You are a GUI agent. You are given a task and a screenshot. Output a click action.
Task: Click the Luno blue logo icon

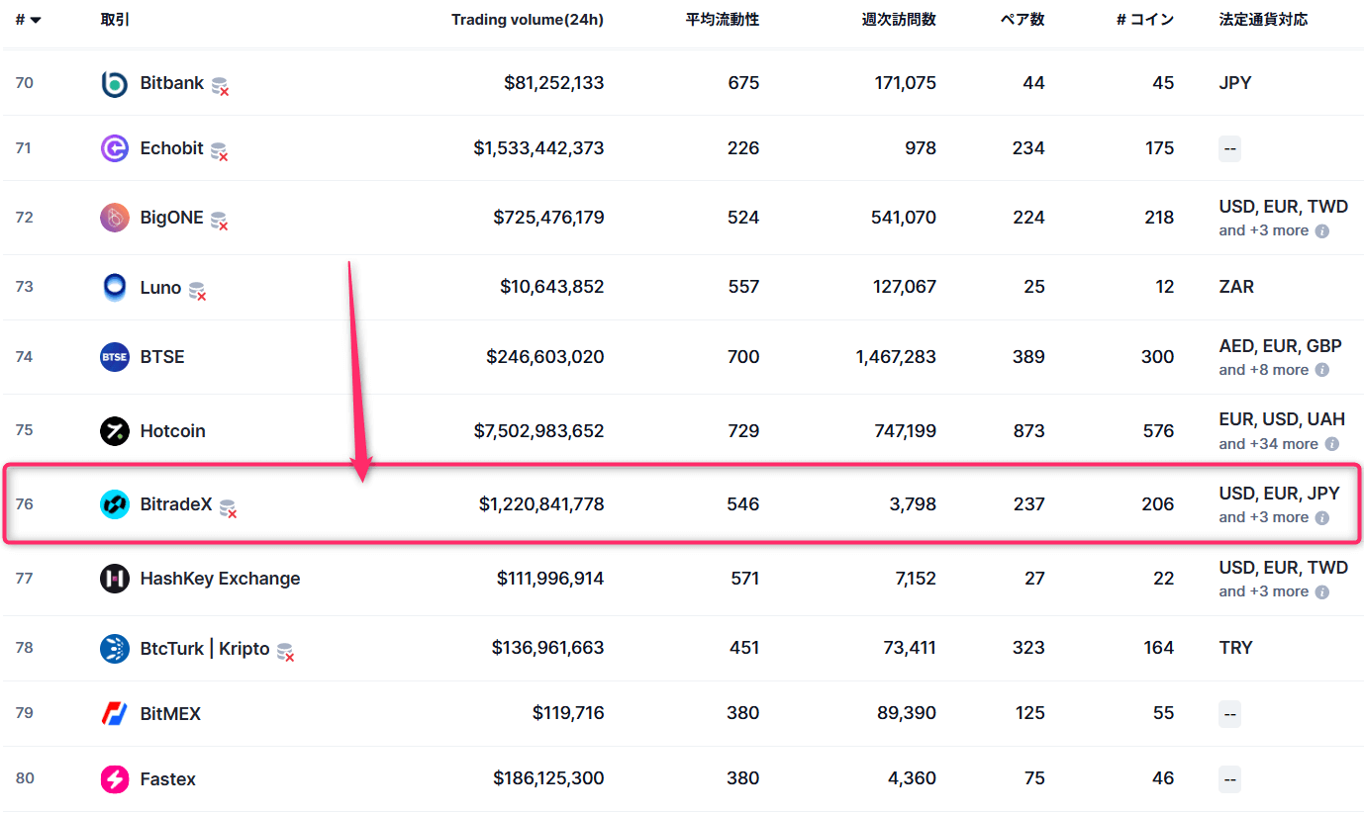[115, 288]
